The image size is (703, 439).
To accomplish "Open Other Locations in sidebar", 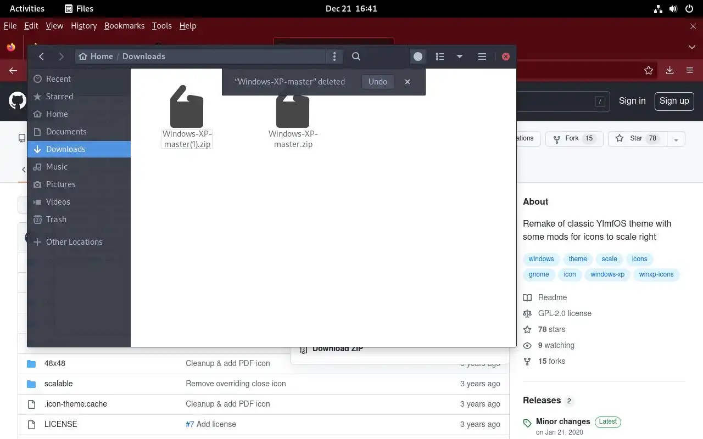I will 79,242.
